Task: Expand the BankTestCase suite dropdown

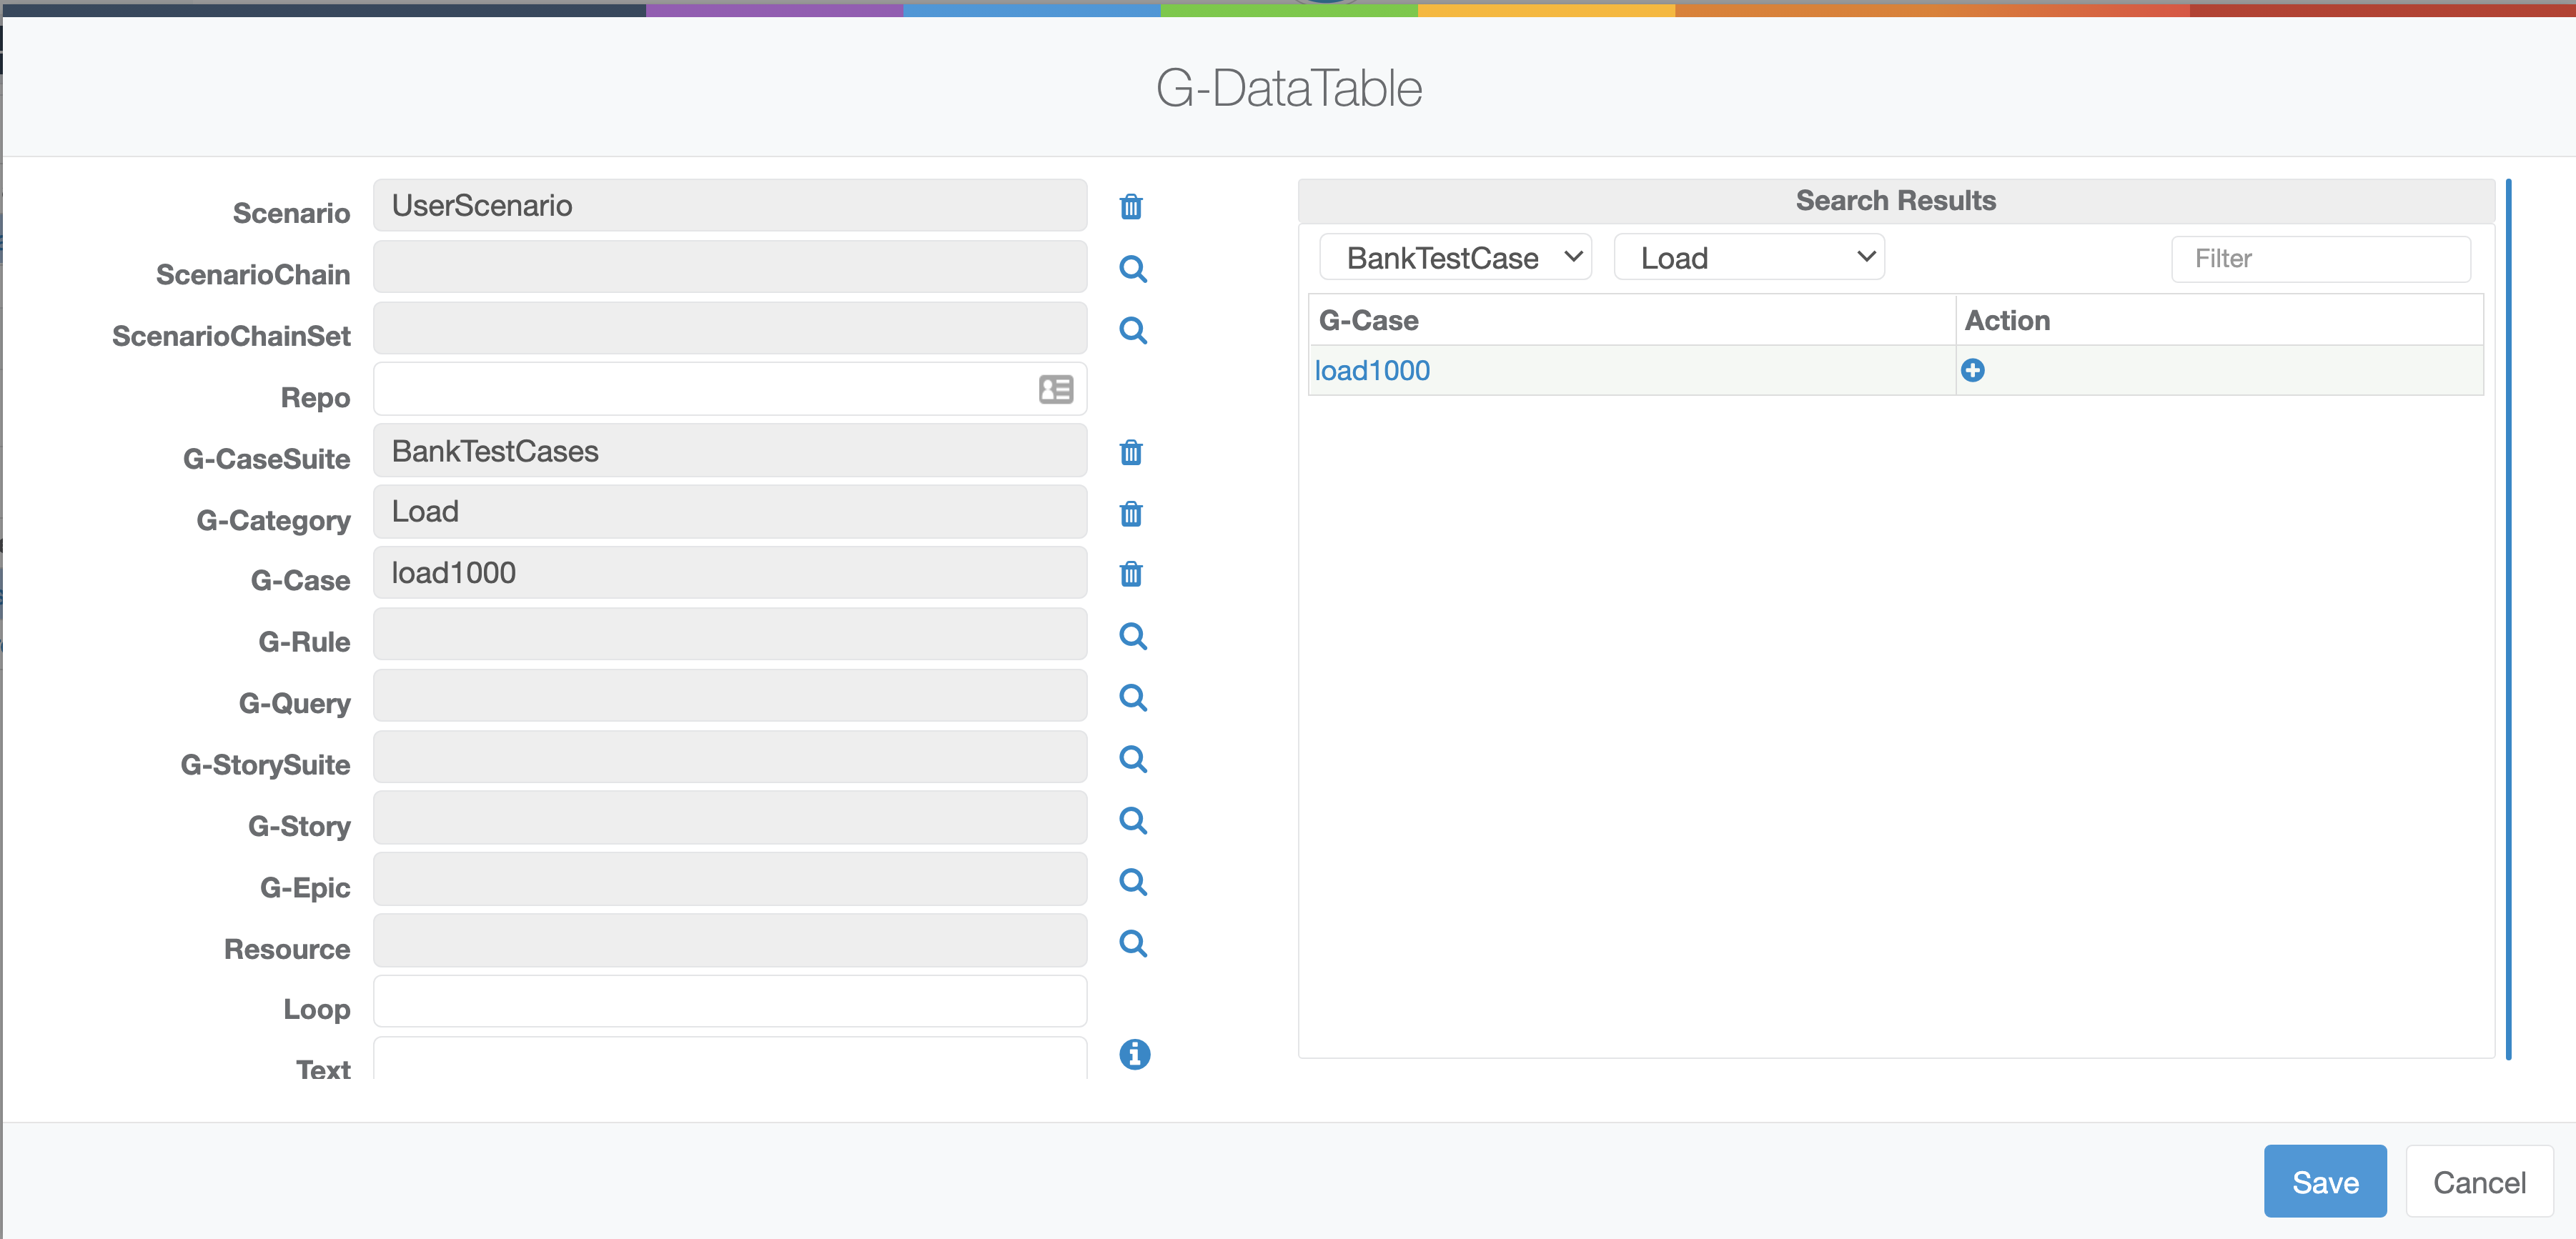Action: coord(1455,258)
